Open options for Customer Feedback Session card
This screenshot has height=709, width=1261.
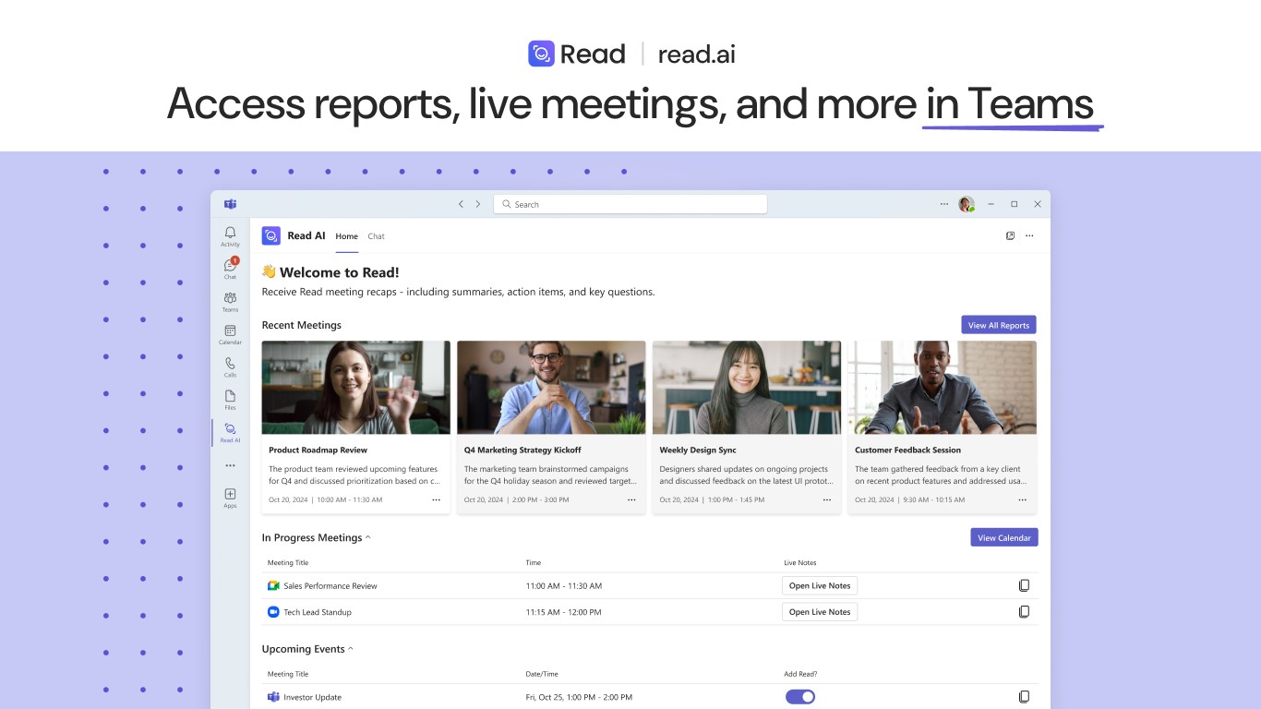coord(1023,499)
